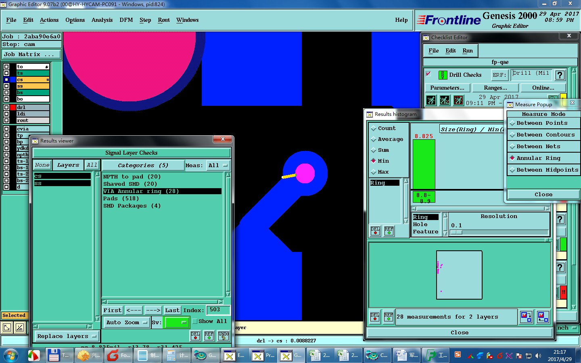581x363 pixels.
Task: Click the UNDO icon in Results viewer
Action: (224, 336)
